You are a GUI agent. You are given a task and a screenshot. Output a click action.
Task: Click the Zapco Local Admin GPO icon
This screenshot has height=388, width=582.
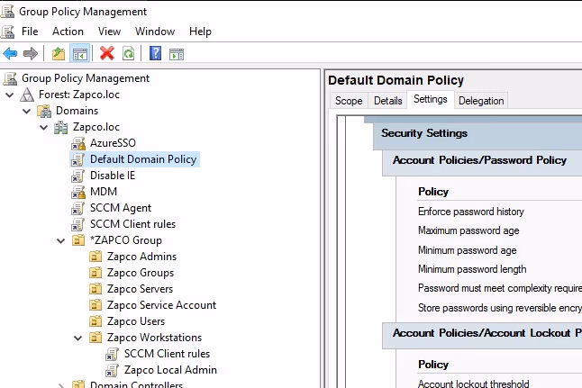tap(112, 370)
